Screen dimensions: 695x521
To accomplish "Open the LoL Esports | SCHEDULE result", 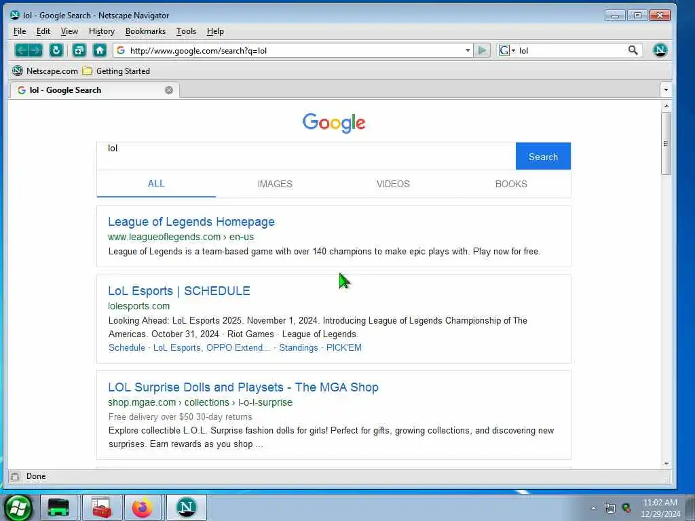I will (179, 290).
